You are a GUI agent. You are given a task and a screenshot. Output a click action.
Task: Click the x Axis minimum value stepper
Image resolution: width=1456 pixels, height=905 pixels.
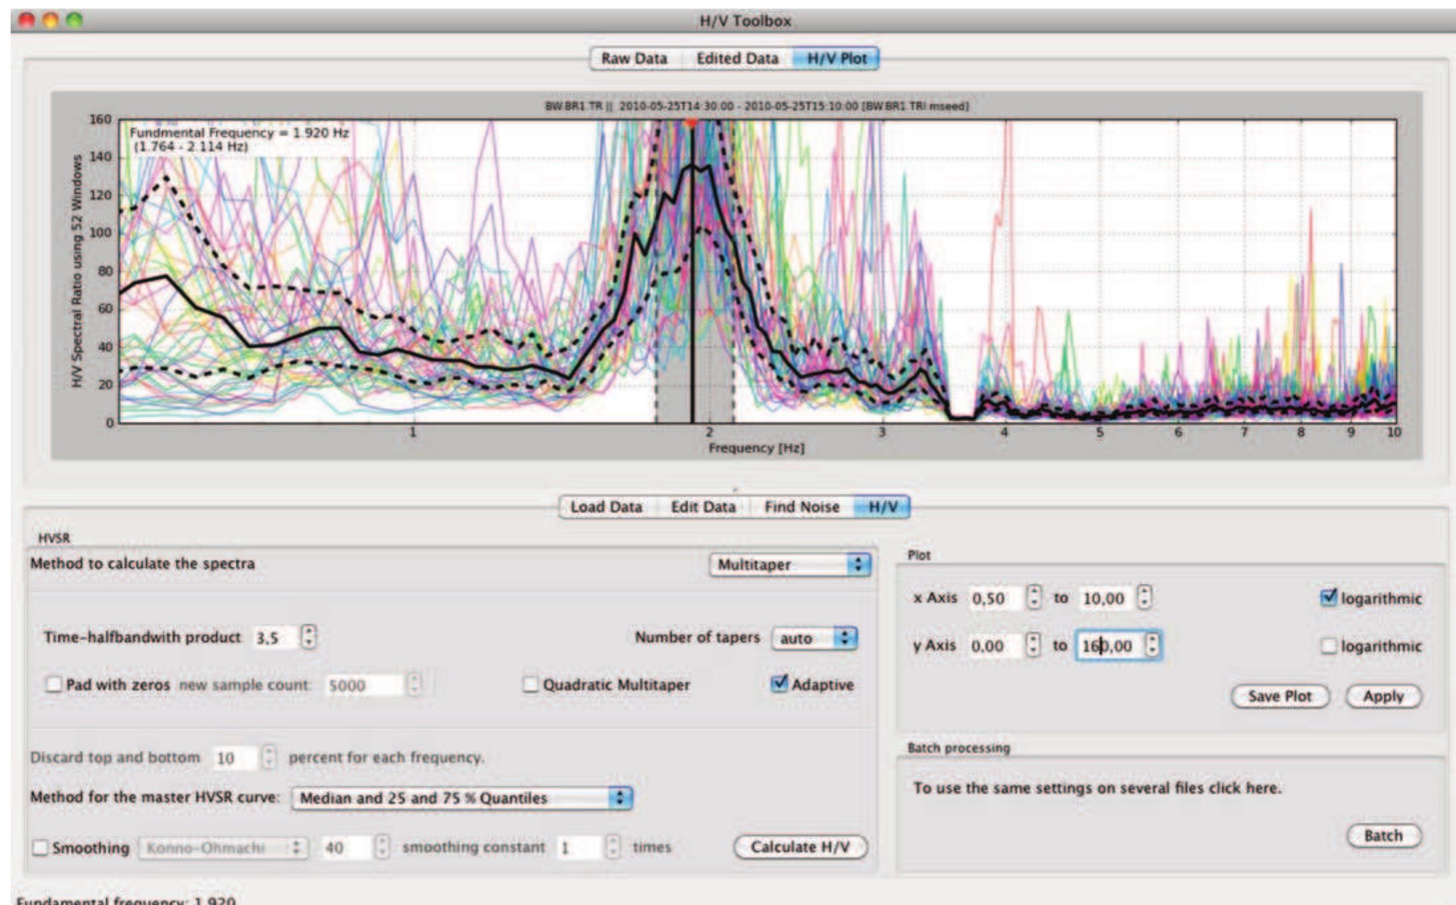click(1034, 597)
